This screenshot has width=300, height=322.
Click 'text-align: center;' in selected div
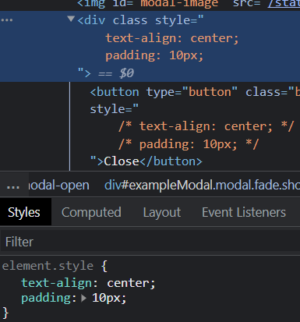pyautogui.click(x=171, y=38)
